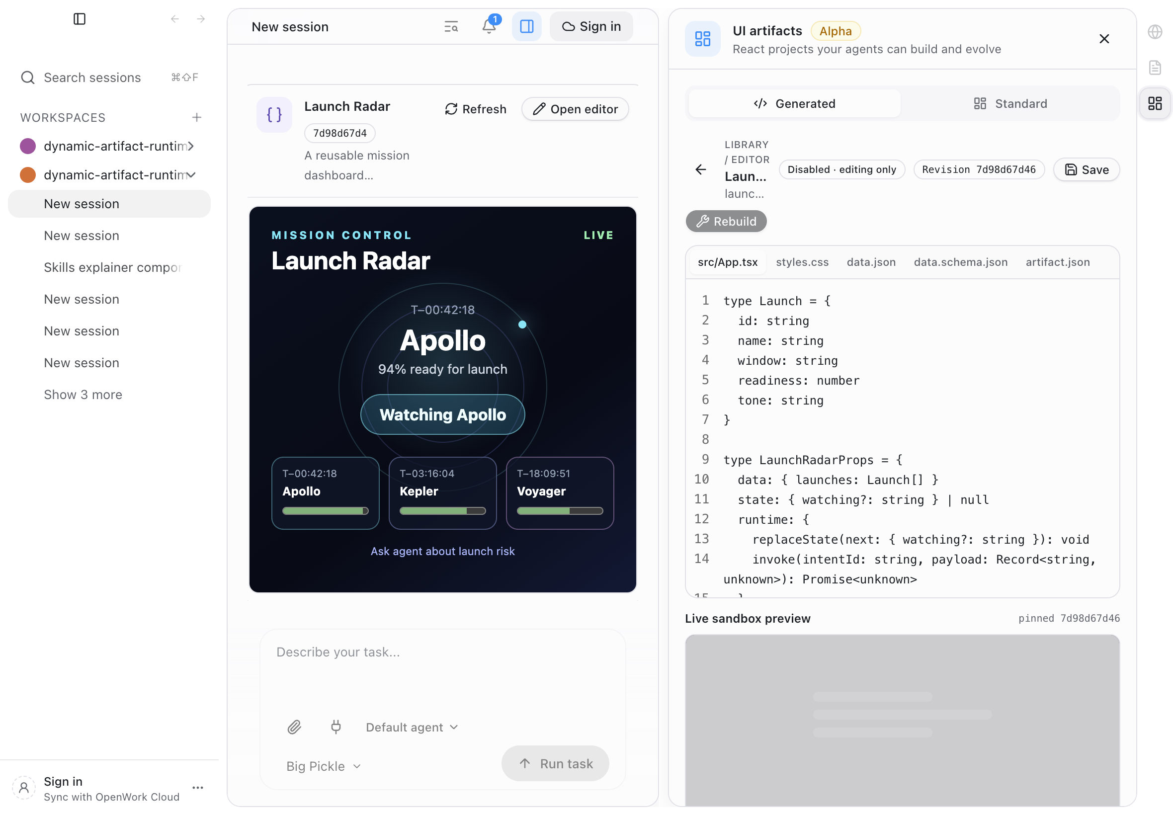Click the Rebuild button
Viewport: 1173px width, 815px height.
point(726,221)
